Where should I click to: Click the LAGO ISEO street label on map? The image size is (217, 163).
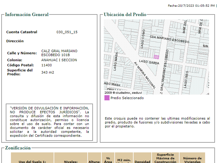[186, 80]
